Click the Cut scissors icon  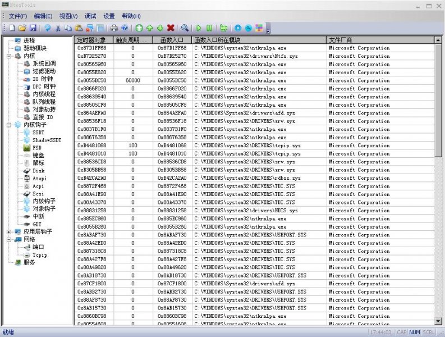click(x=58, y=28)
